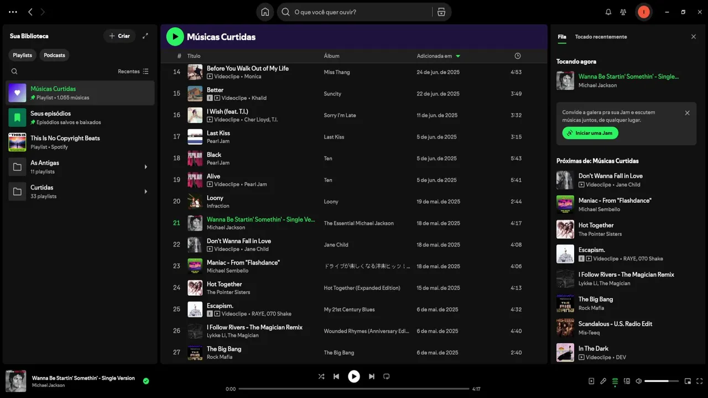This screenshot has height=398, width=708.
Task: Open Suncity album link
Action: (332, 94)
